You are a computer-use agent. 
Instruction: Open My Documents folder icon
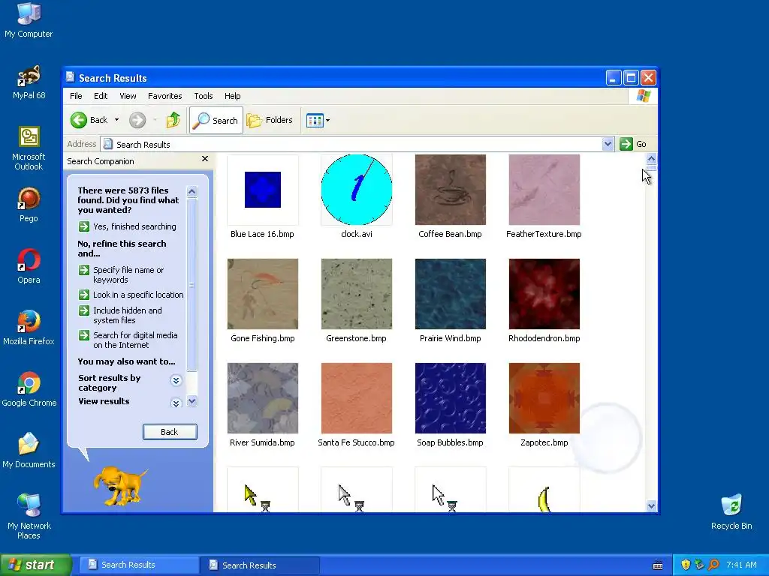[29, 451]
